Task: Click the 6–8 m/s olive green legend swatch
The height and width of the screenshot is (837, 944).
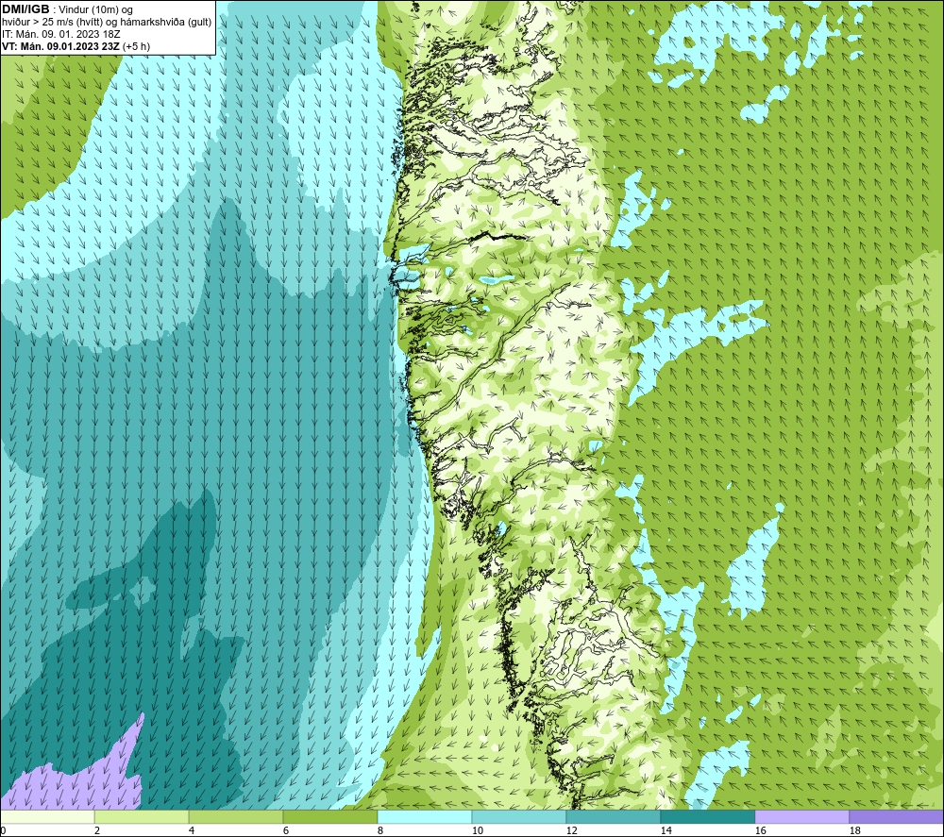Action: [x=330, y=817]
